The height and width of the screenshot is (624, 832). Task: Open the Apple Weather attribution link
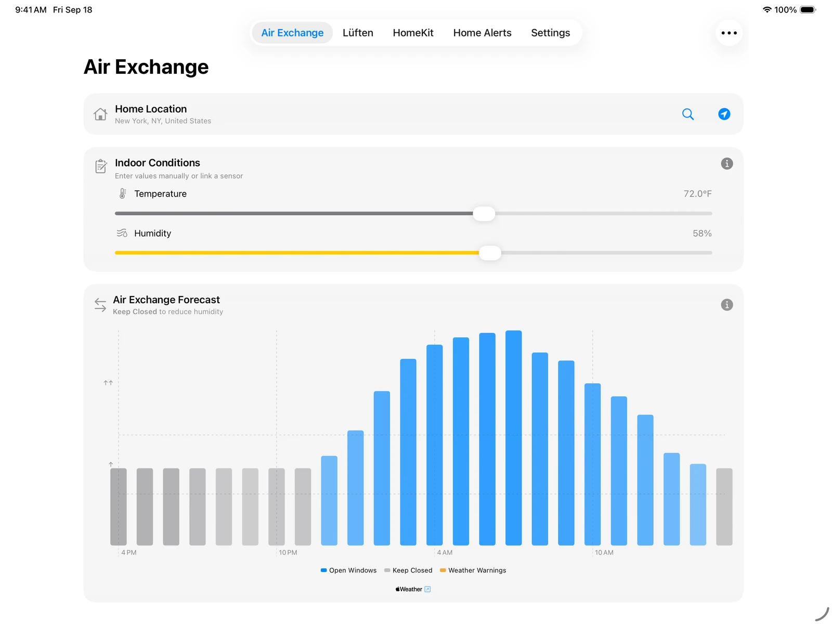click(413, 589)
